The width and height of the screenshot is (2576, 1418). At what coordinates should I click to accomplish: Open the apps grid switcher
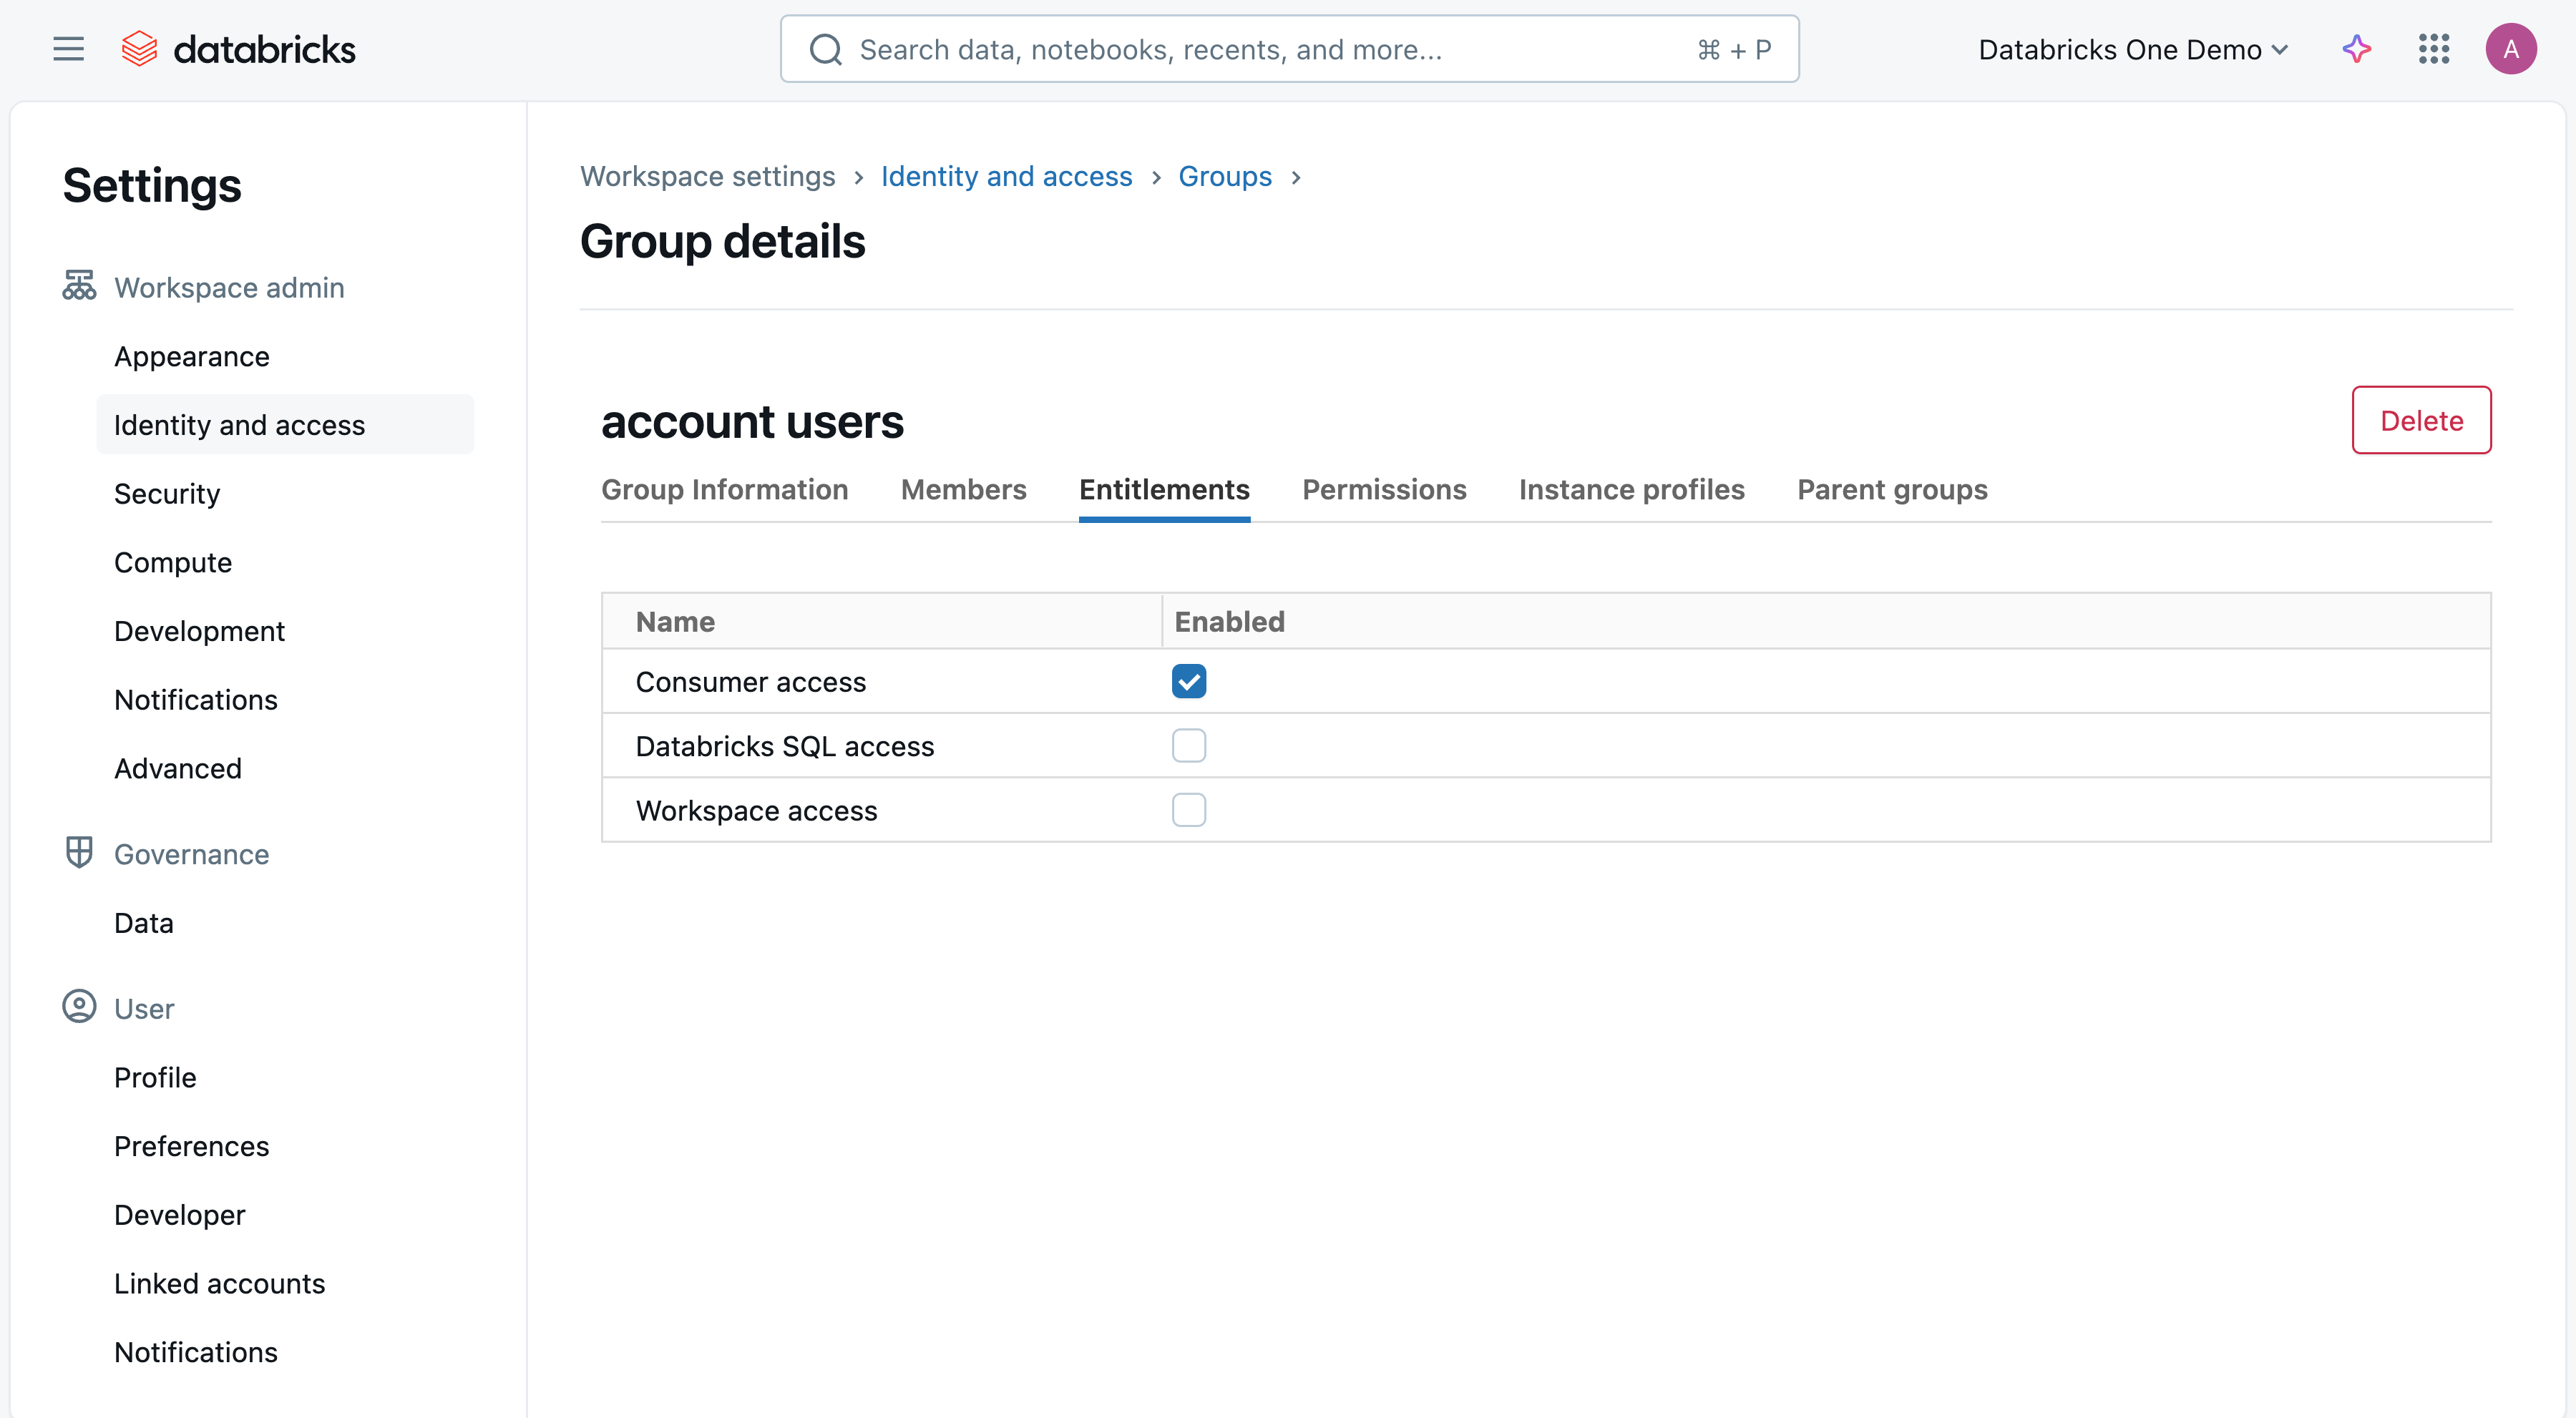pyautogui.click(x=2433, y=49)
